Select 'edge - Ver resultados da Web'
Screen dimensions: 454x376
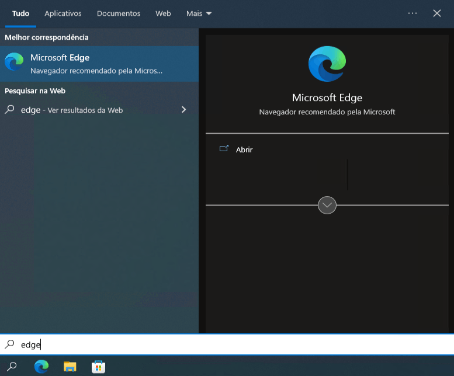(99, 110)
